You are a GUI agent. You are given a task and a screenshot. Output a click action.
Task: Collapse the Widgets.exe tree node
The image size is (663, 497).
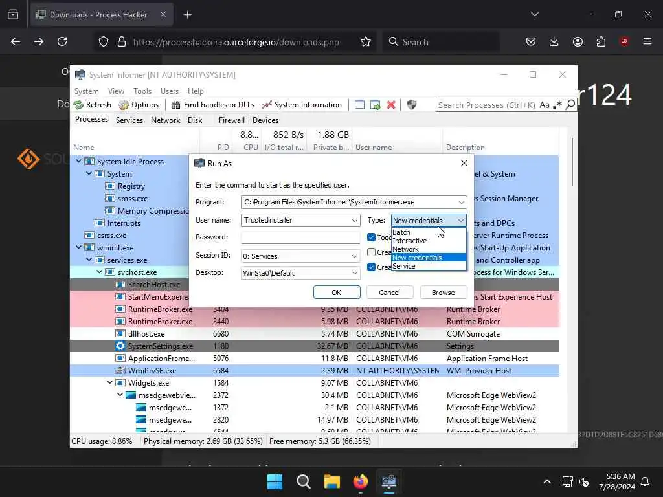pyautogui.click(x=110, y=382)
